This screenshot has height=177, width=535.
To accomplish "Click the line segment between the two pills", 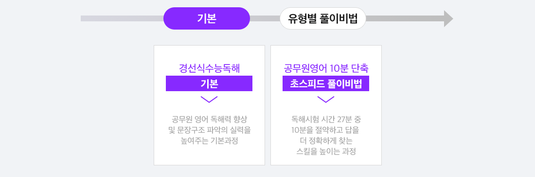I will pos(265,18).
